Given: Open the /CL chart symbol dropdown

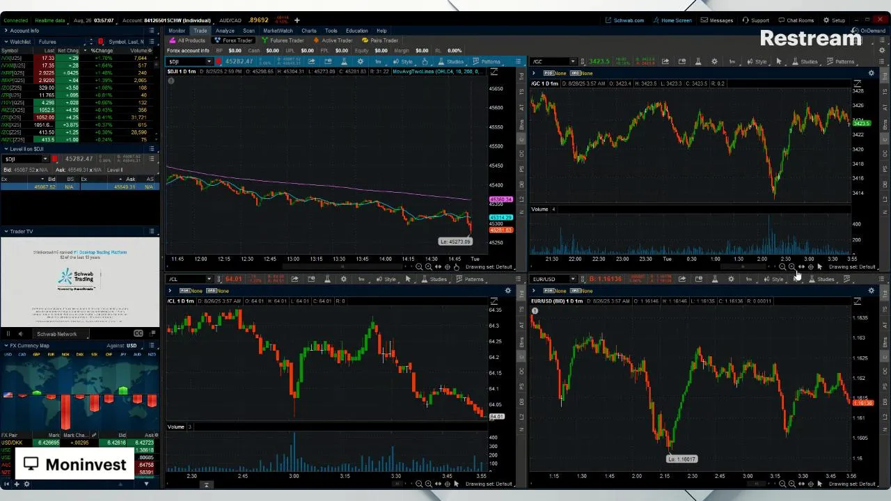Looking at the screenshot, I should click(209, 279).
